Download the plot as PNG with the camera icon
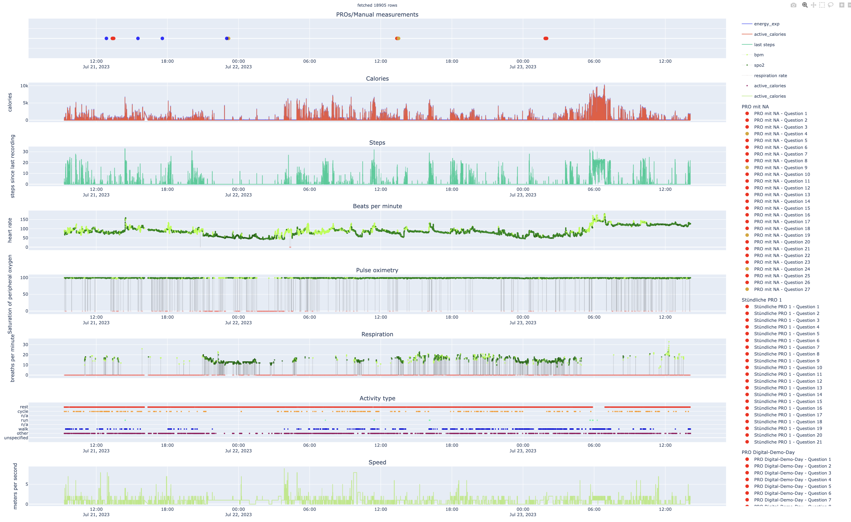851x522 pixels. pos(793,5)
